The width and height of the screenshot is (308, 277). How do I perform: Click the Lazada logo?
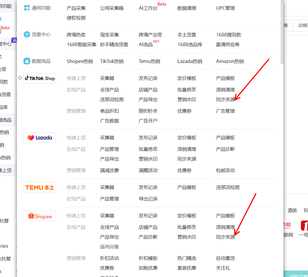click(x=40, y=138)
